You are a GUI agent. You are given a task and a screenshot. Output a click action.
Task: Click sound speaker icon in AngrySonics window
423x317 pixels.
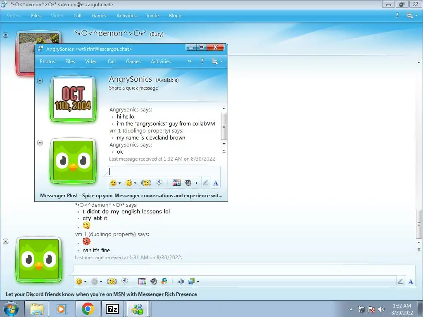point(188,183)
